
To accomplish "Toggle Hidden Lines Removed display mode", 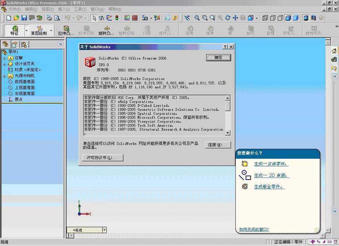I will click(280, 18).
